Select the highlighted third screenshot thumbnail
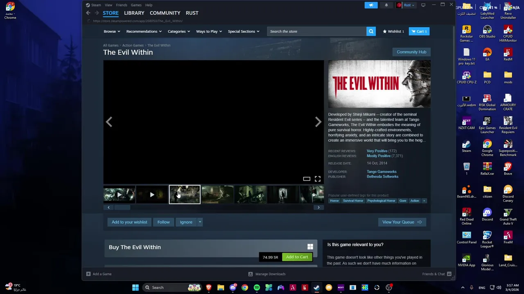Screen dimensions: 524x294 tap(185, 195)
